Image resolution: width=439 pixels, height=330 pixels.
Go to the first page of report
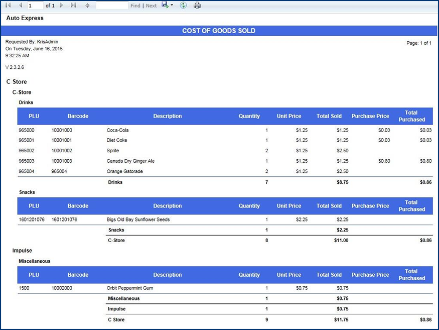8,6
